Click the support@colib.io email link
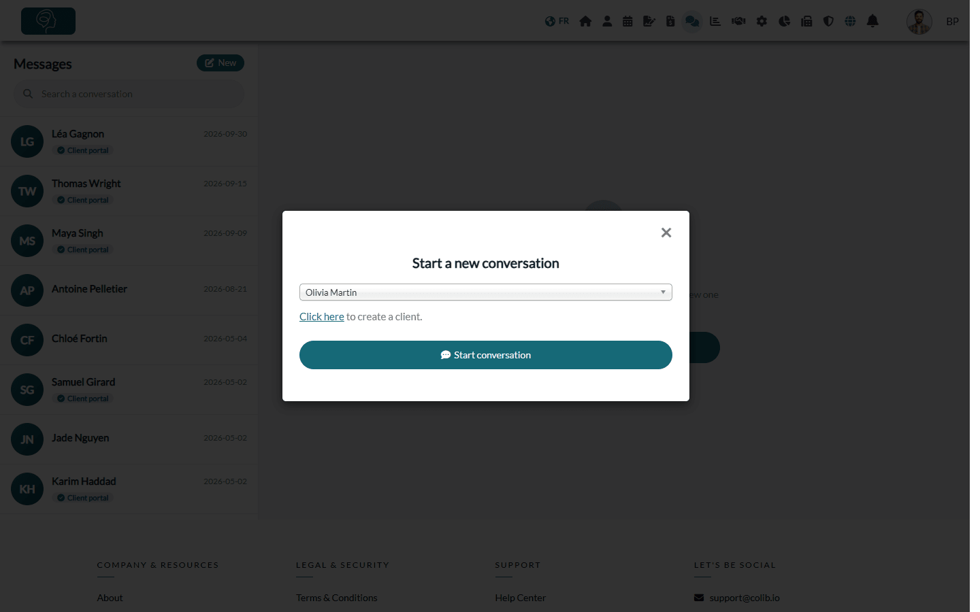This screenshot has width=980, height=612. pos(745,598)
